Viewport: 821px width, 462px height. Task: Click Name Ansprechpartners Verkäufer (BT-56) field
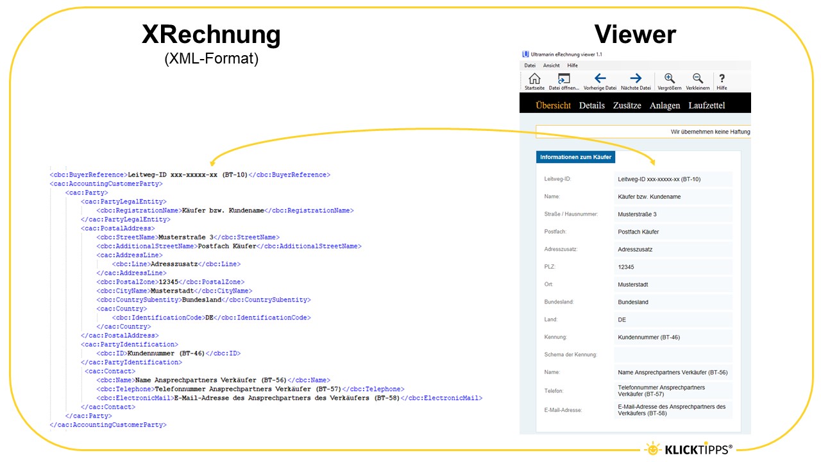[673, 372]
